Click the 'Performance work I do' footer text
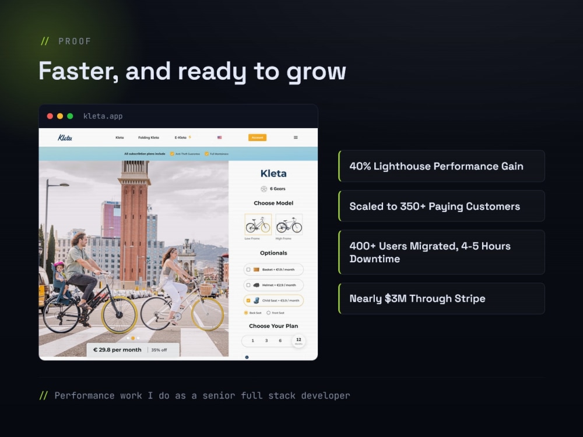This screenshot has width=583, height=437. 202,396
